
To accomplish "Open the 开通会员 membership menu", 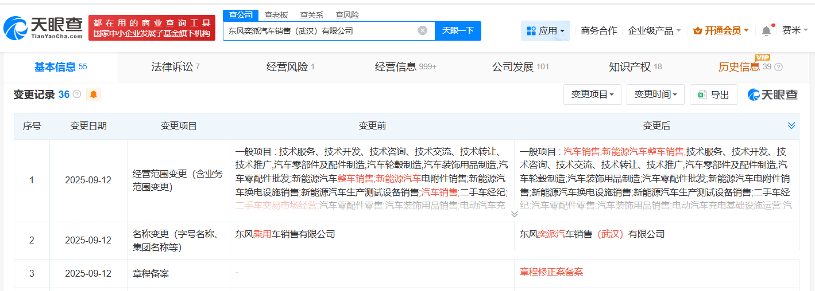I will pos(721,31).
